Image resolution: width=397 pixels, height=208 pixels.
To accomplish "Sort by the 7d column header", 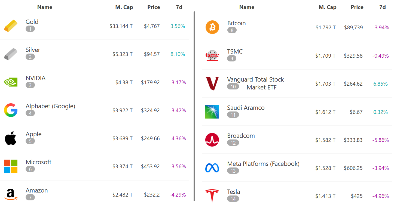I will (179, 7).
